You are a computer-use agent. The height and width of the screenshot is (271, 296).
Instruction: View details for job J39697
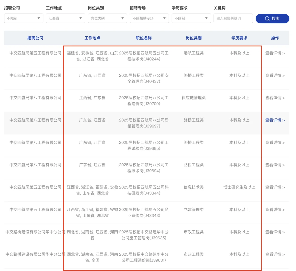[275, 120]
